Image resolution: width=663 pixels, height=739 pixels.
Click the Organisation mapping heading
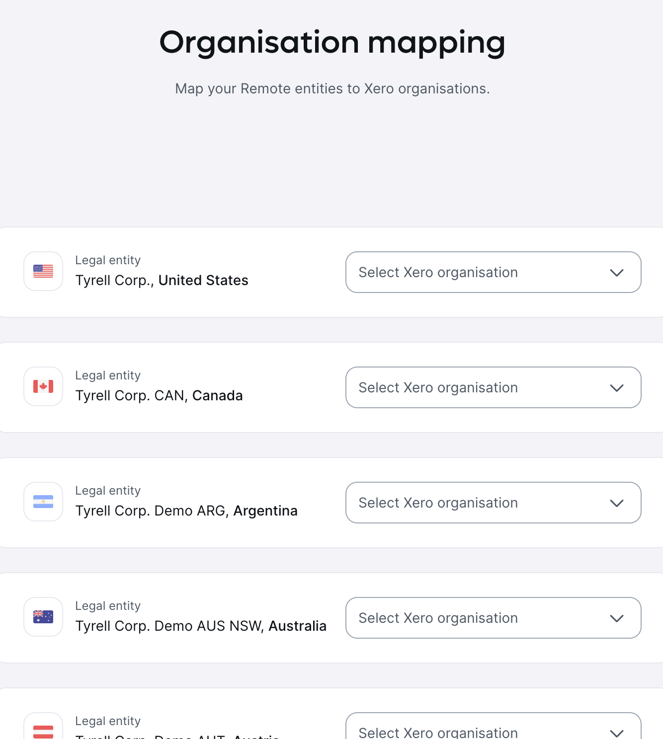coord(332,43)
